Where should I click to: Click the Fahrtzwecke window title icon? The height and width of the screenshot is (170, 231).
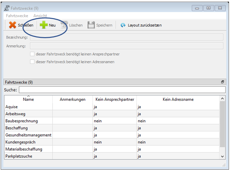[x=6, y=8]
